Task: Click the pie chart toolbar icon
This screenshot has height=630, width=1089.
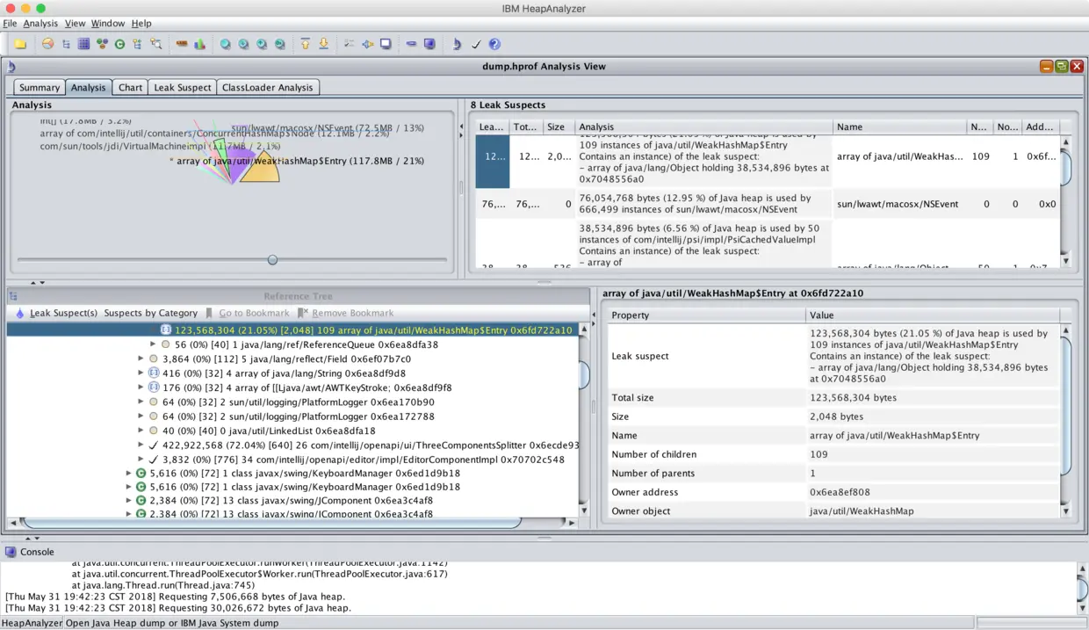Action: pyautogui.click(x=47, y=44)
